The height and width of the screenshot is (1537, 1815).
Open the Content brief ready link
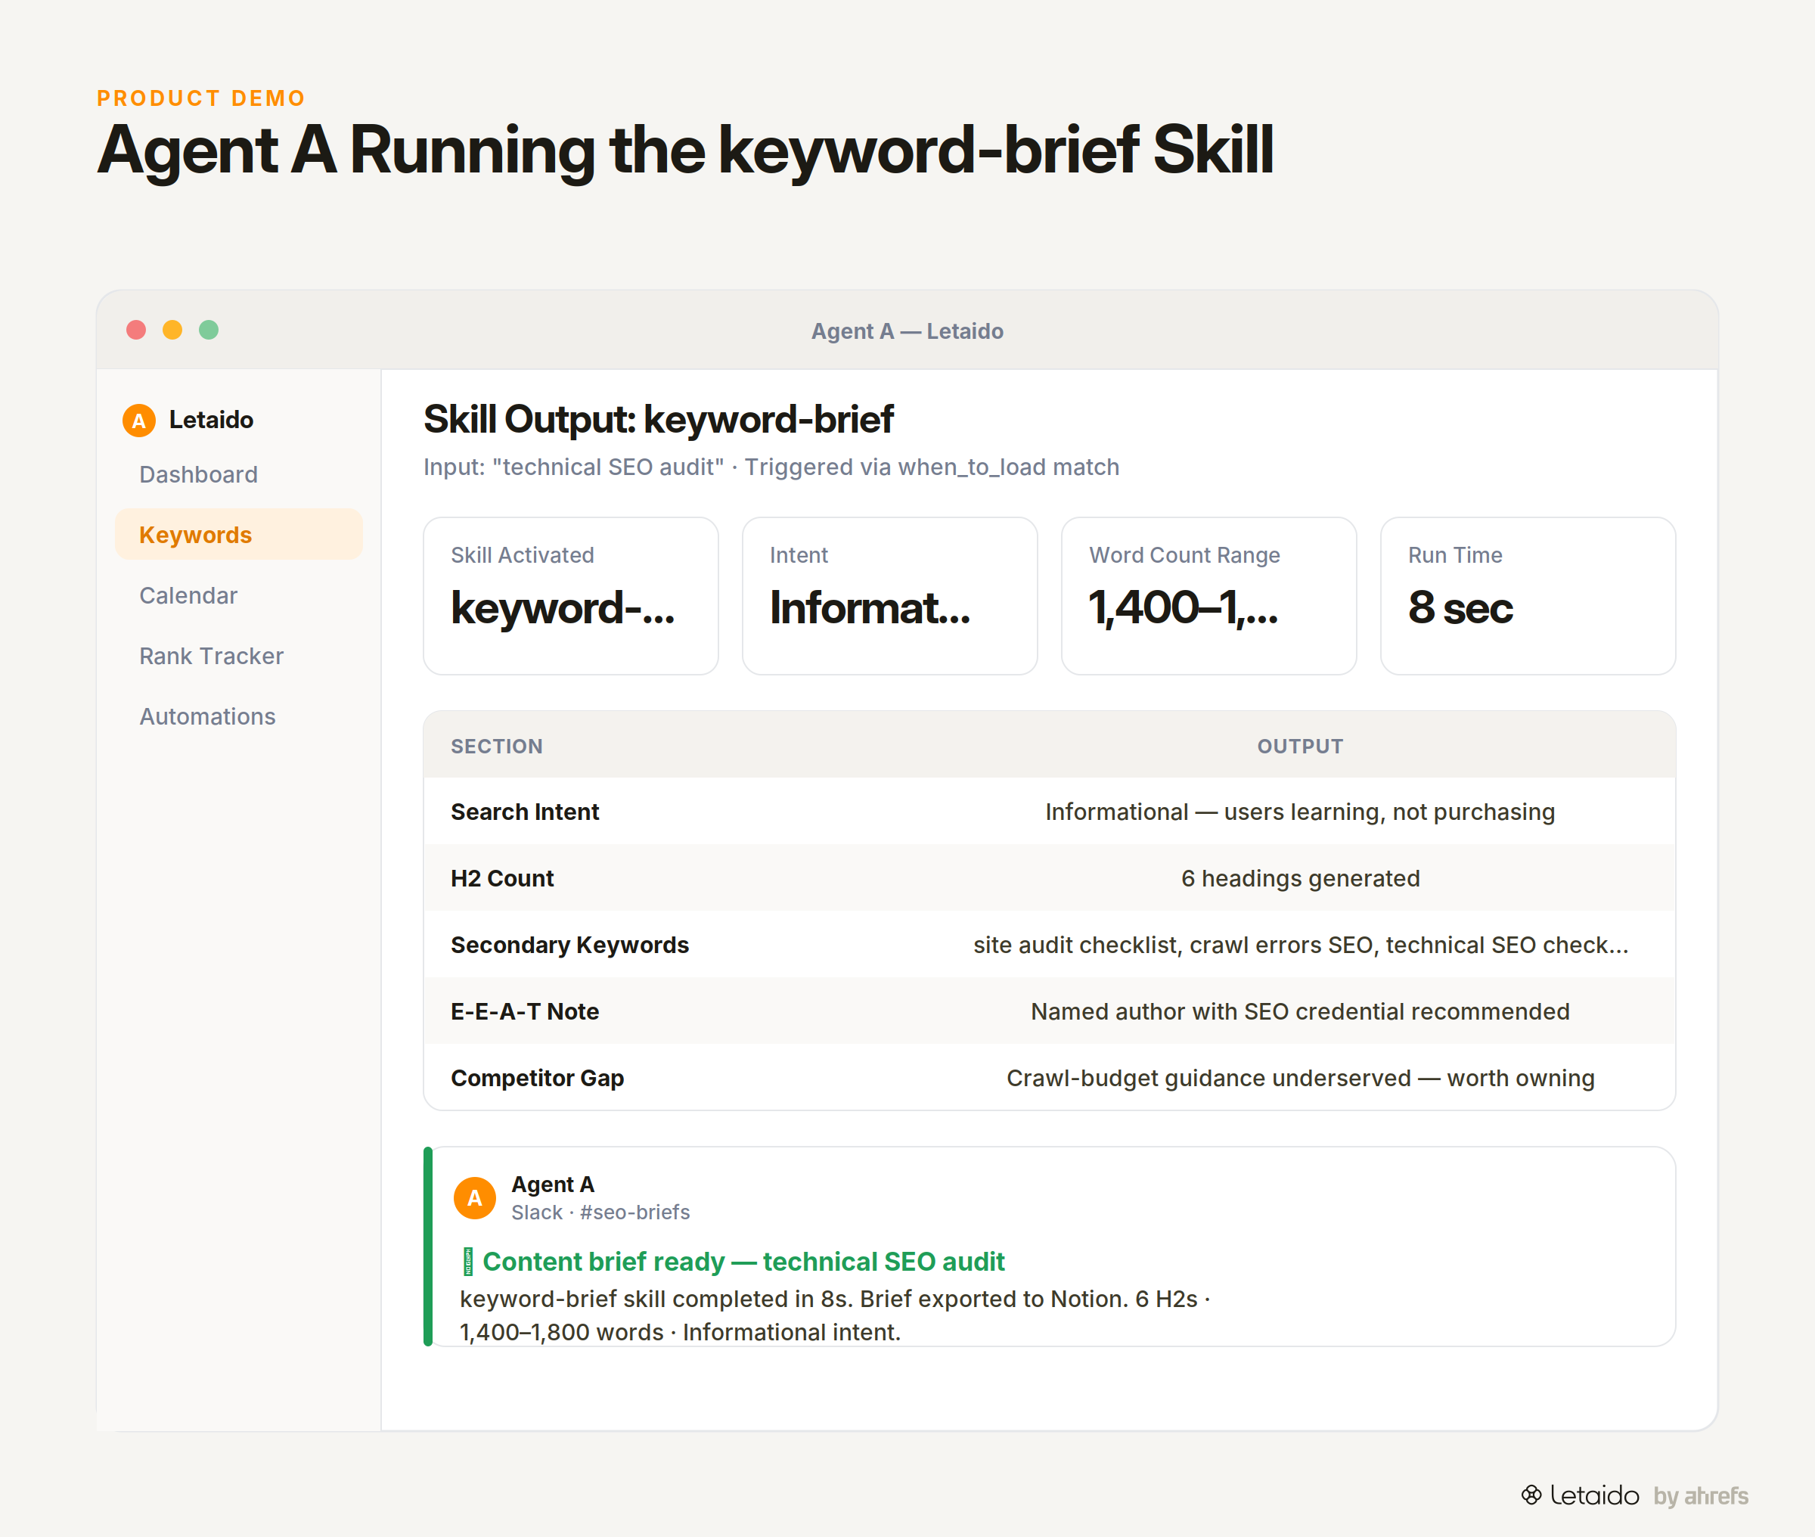pos(743,1262)
